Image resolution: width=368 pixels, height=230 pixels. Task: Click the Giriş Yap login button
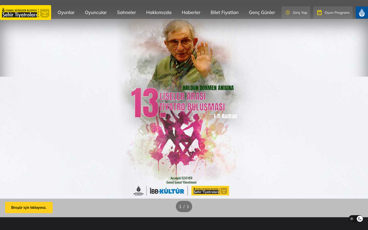(x=296, y=13)
